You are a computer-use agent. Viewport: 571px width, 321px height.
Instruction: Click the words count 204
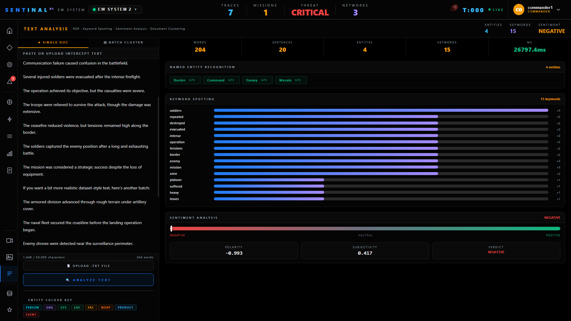(200, 50)
